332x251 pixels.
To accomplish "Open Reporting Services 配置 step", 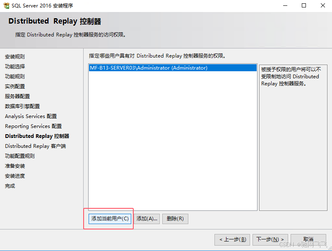I will [33, 126].
